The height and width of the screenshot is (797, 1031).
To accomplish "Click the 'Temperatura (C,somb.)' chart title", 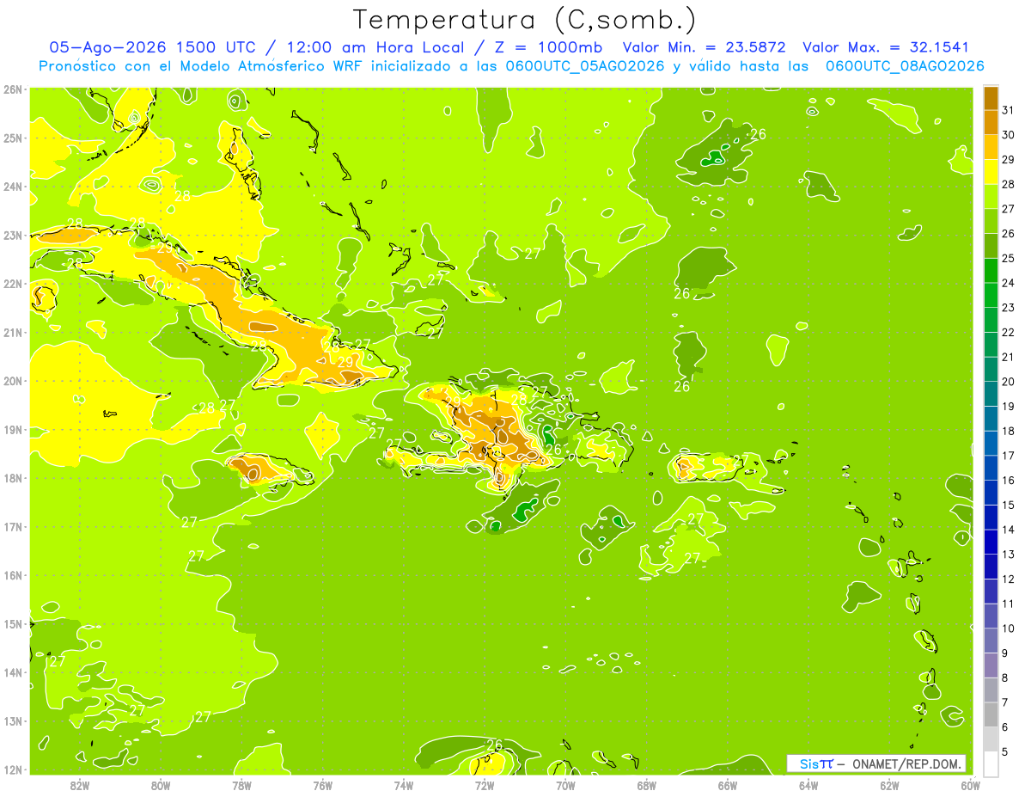I will pos(525,20).
